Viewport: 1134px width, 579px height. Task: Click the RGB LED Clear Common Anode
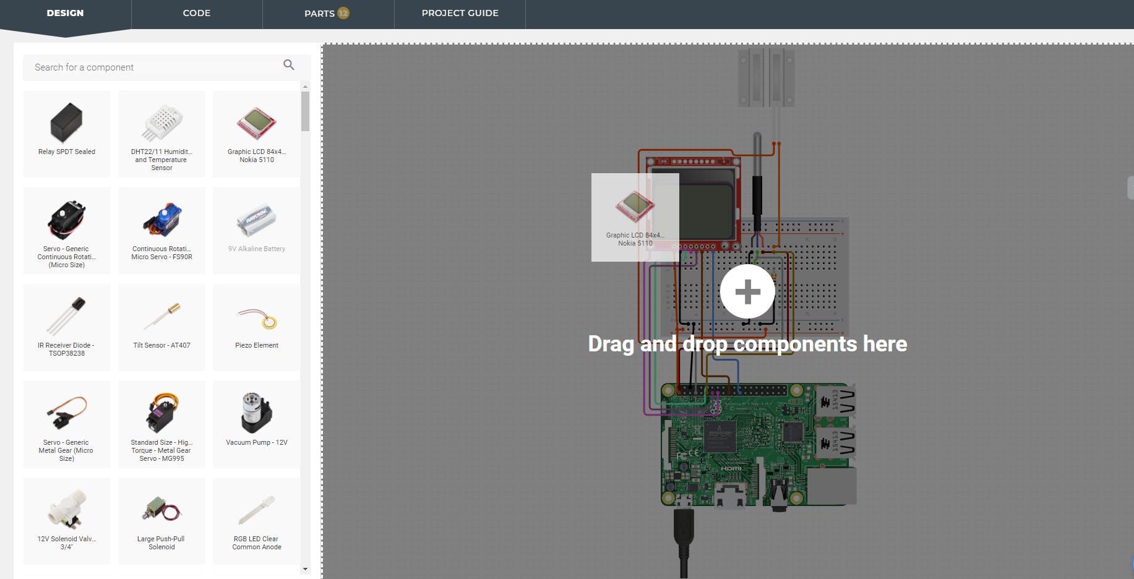256,520
